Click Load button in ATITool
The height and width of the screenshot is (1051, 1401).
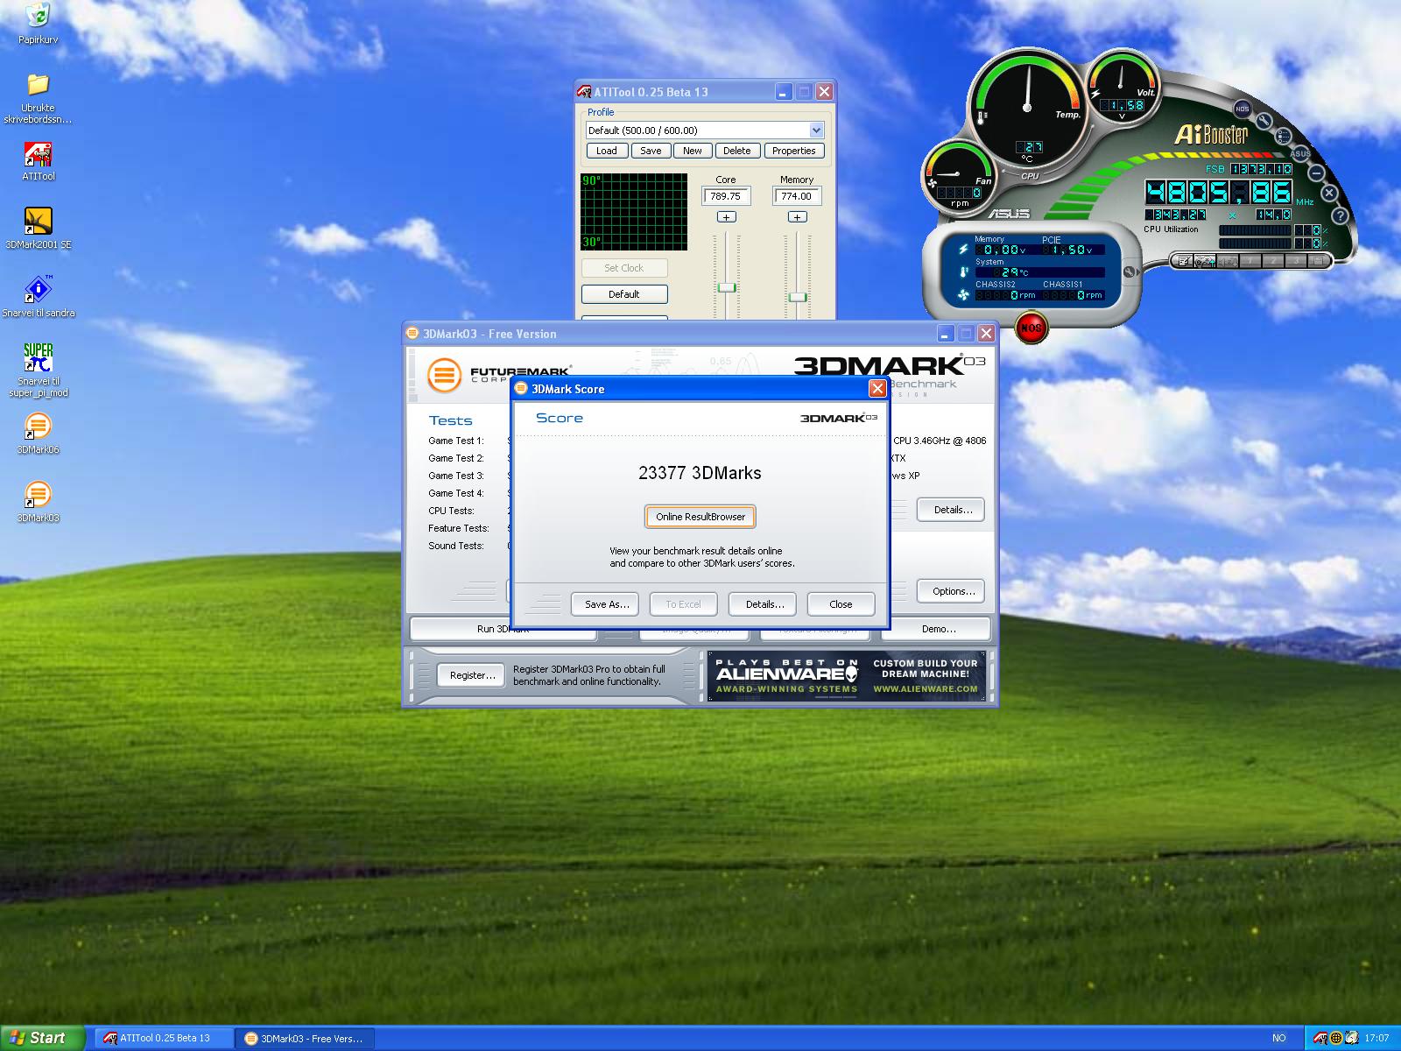(x=606, y=151)
